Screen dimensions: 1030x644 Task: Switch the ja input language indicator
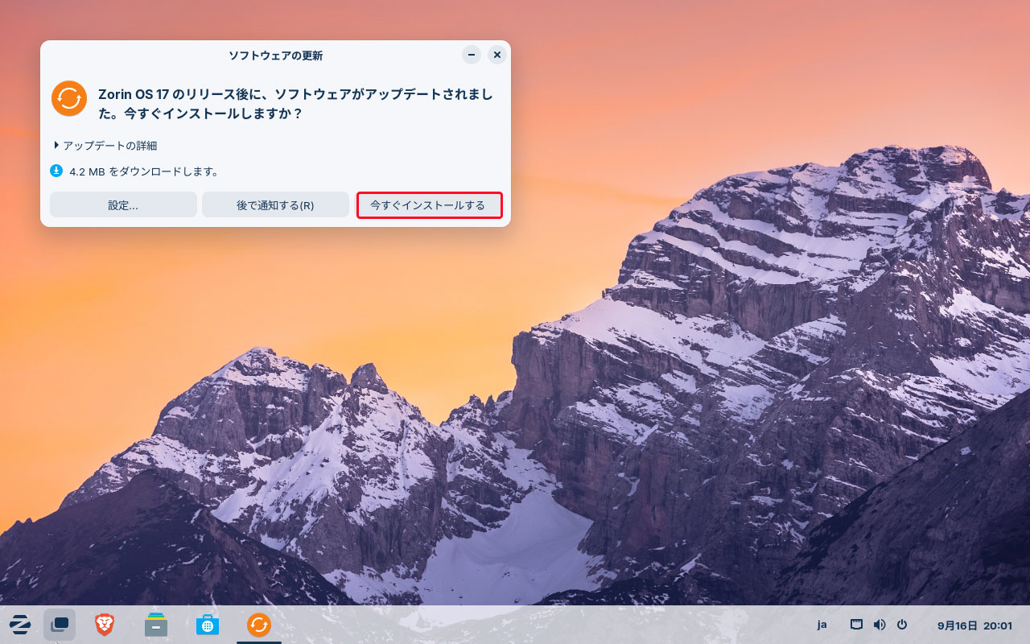(822, 625)
